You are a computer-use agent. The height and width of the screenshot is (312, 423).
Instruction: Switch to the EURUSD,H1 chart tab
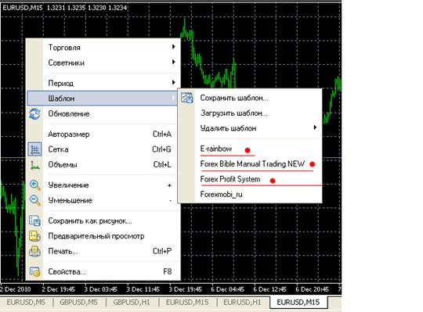coord(242,303)
